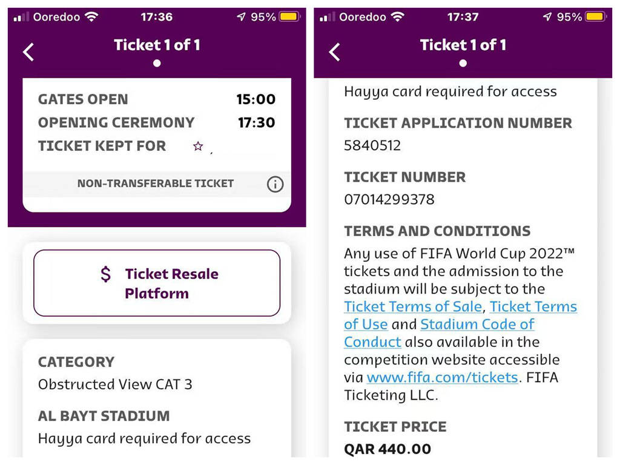
Task: Tap location arrow icon in left status bar
Action: 242,17
